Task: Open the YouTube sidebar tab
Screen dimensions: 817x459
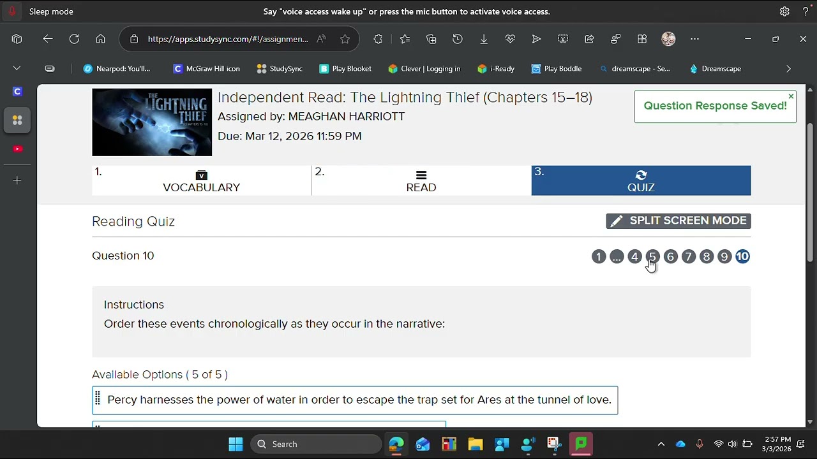Action: pyautogui.click(x=17, y=149)
